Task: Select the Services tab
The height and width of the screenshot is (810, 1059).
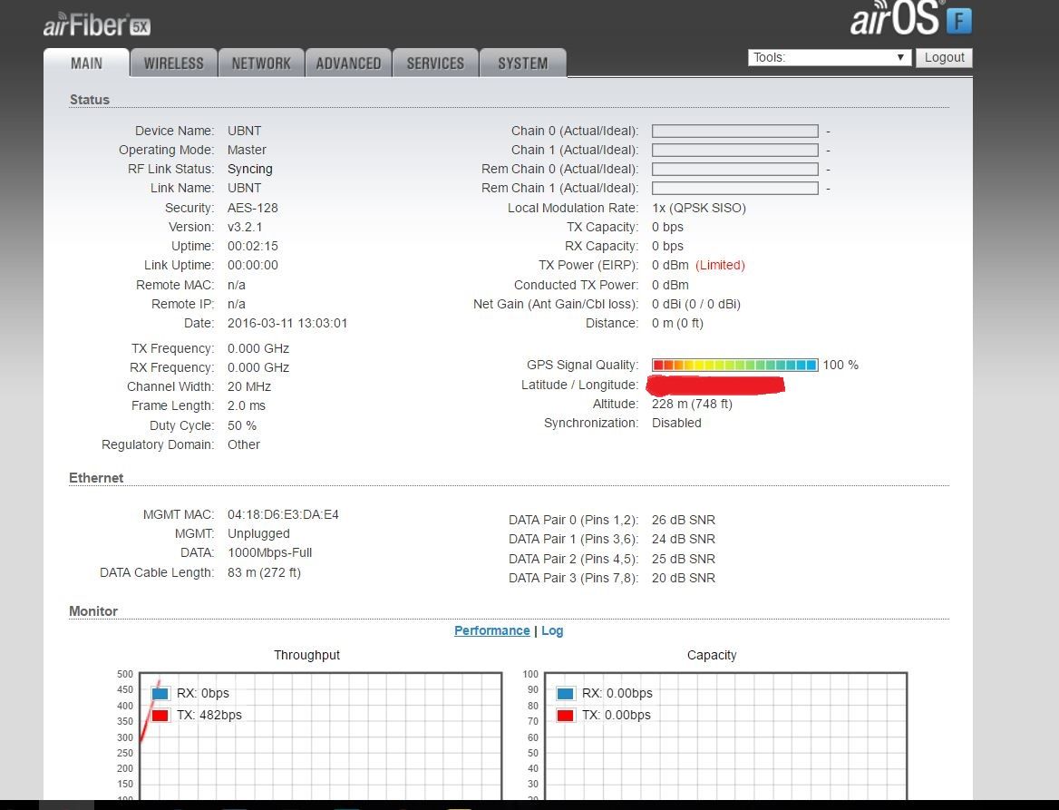Action: pyautogui.click(x=435, y=63)
